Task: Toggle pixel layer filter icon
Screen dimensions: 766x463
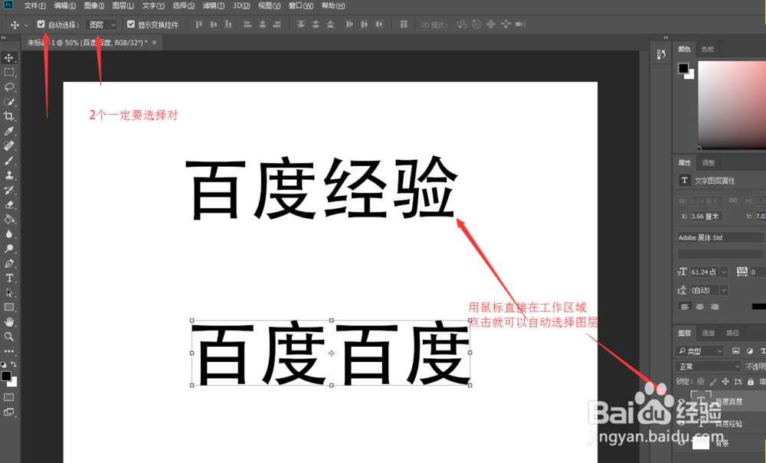Action: 735,351
